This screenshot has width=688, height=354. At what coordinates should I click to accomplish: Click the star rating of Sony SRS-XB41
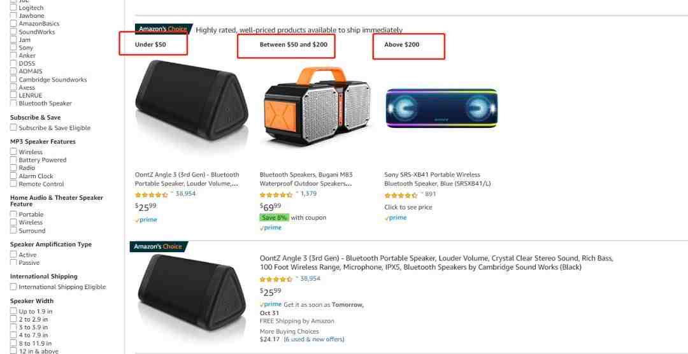401,195
